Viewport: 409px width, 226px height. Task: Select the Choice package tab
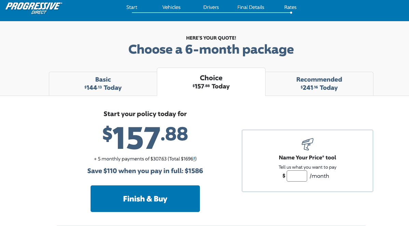211,82
